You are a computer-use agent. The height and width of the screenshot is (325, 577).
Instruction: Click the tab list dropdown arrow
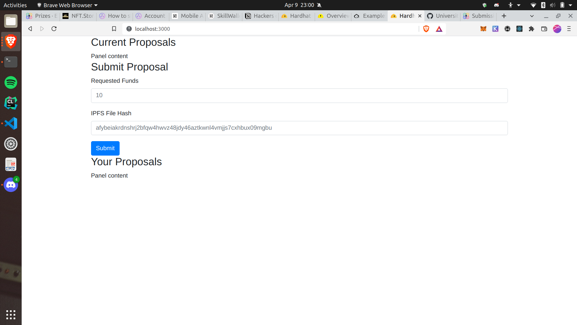(x=532, y=16)
